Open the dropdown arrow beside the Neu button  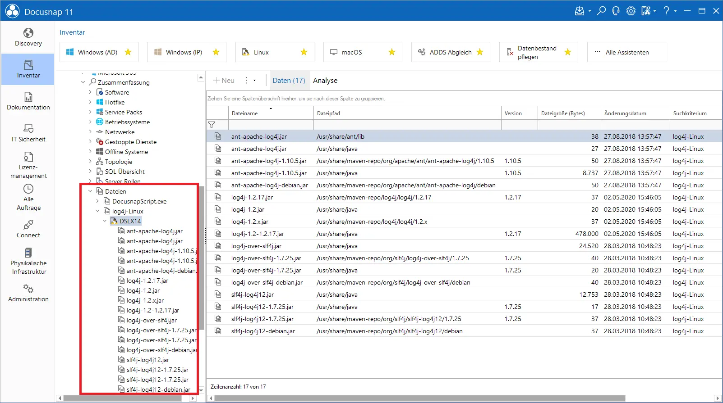(x=254, y=81)
